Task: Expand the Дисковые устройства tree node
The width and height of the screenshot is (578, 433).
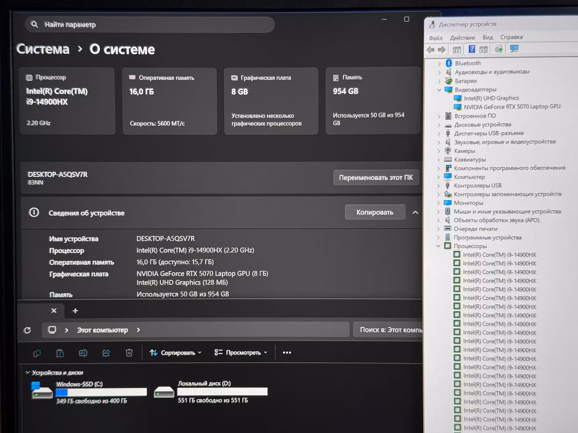Action: pos(439,125)
